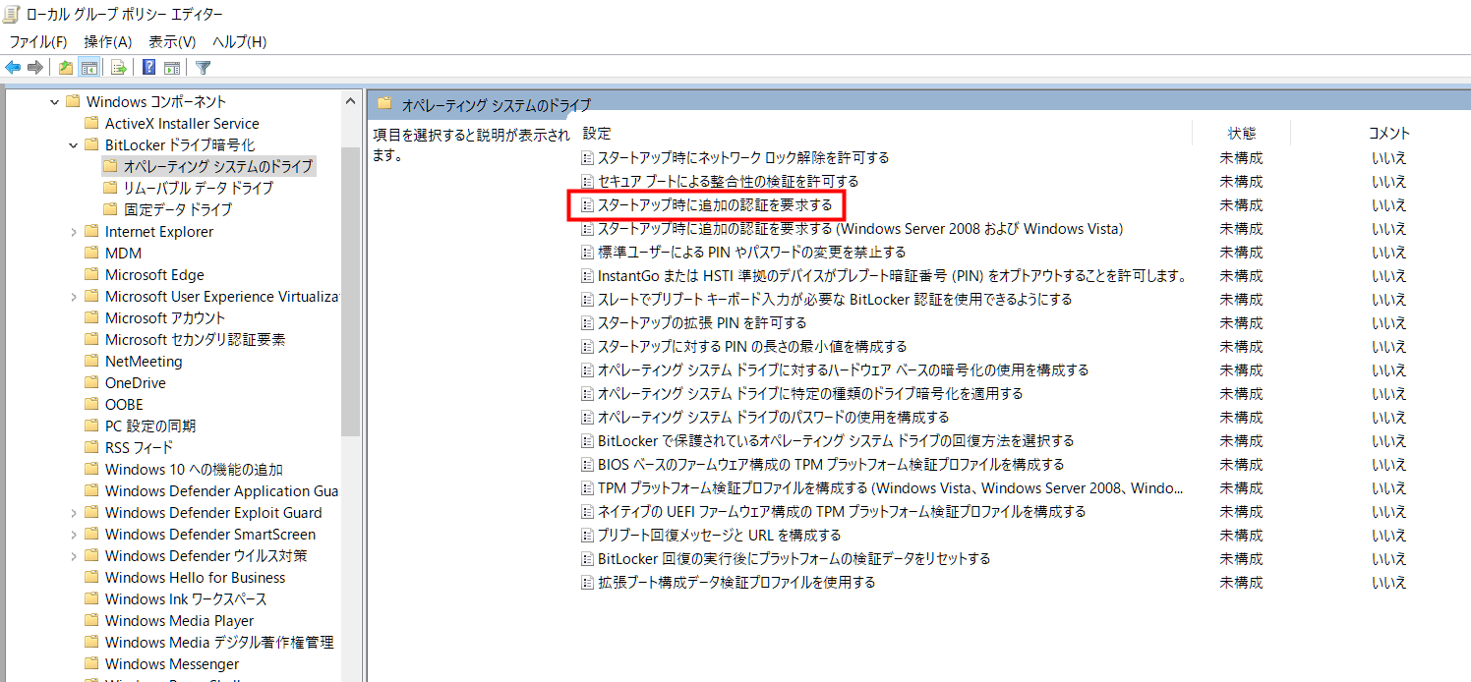Click the funnel filter icon
The image size is (1471, 682).
click(204, 68)
